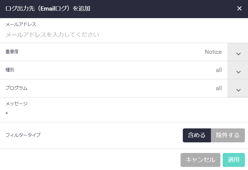This screenshot has width=248, height=170.
Task: Click the メールアドレス label
Action: [x=21, y=25]
